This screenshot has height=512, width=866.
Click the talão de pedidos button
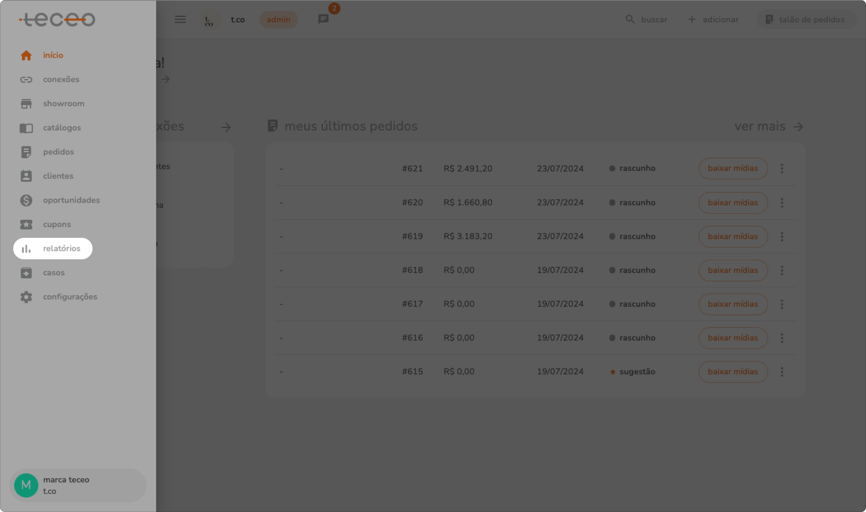tap(805, 19)
